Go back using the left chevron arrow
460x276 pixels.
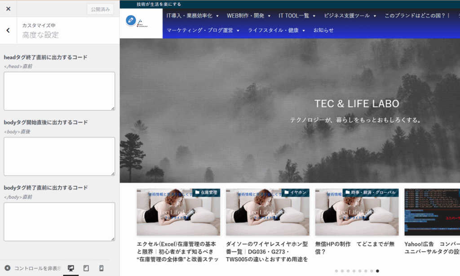[8, 30]
